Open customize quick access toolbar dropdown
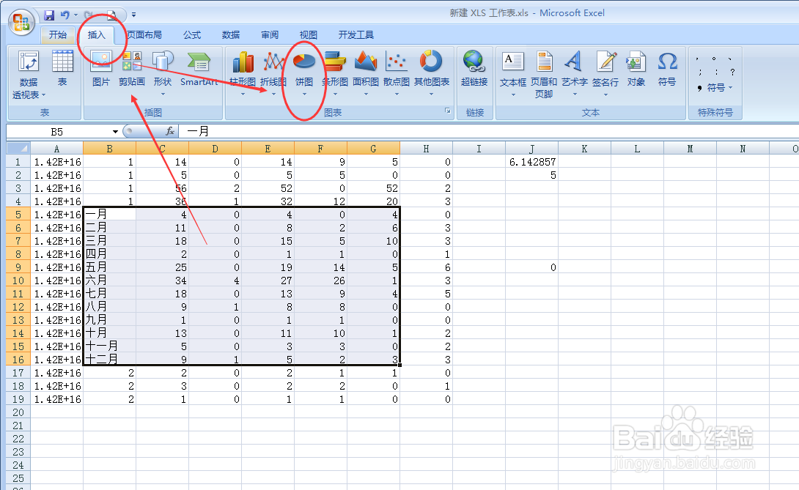Image resolution: width=799 pixels, height=490 pixels. (133, 15)
